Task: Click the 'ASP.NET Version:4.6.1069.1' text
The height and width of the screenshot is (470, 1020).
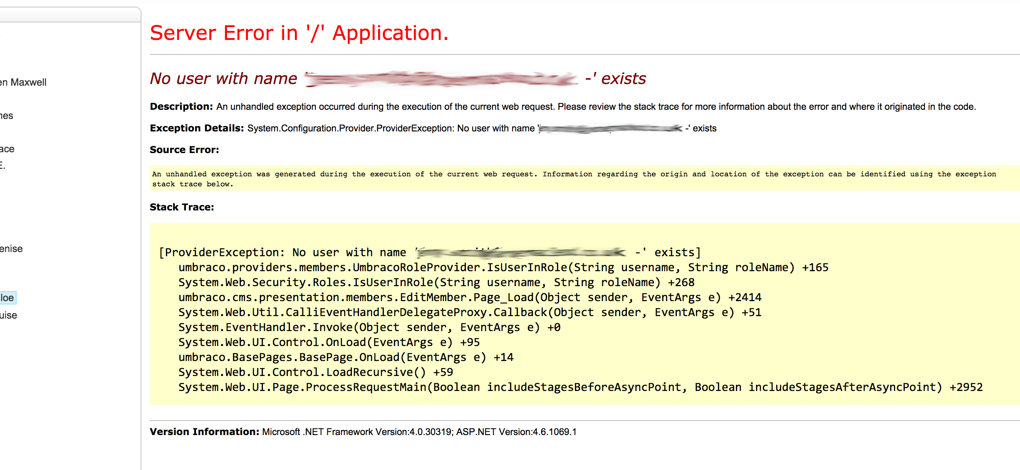Action: pos(516,432)
